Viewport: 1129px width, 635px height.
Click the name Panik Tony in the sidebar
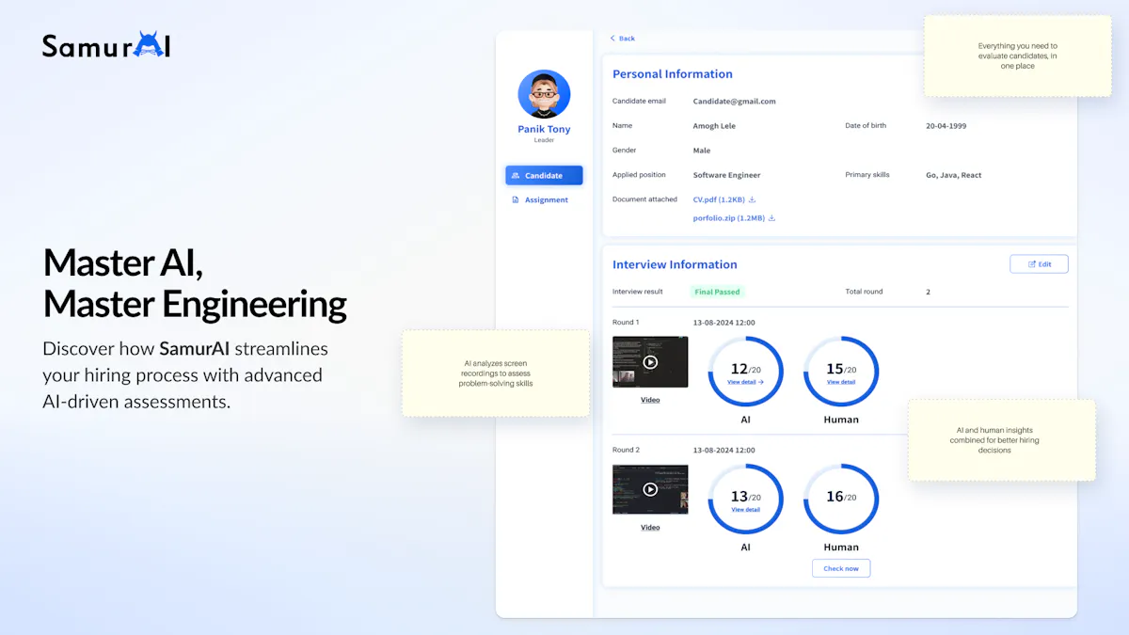tap(544, 130)
